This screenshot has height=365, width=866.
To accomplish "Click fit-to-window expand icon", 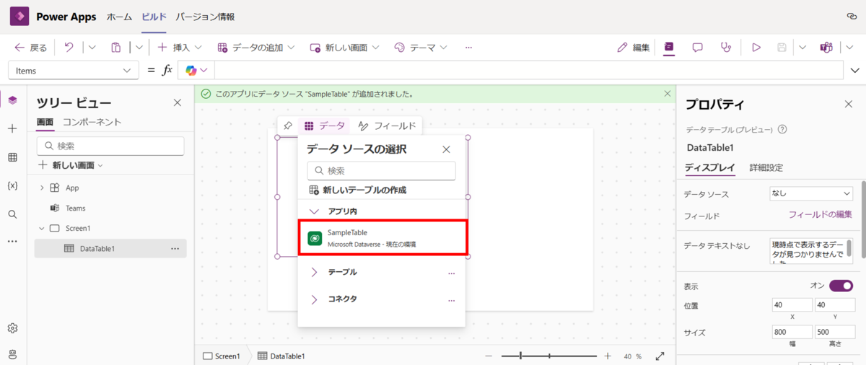I will [660, 356].
